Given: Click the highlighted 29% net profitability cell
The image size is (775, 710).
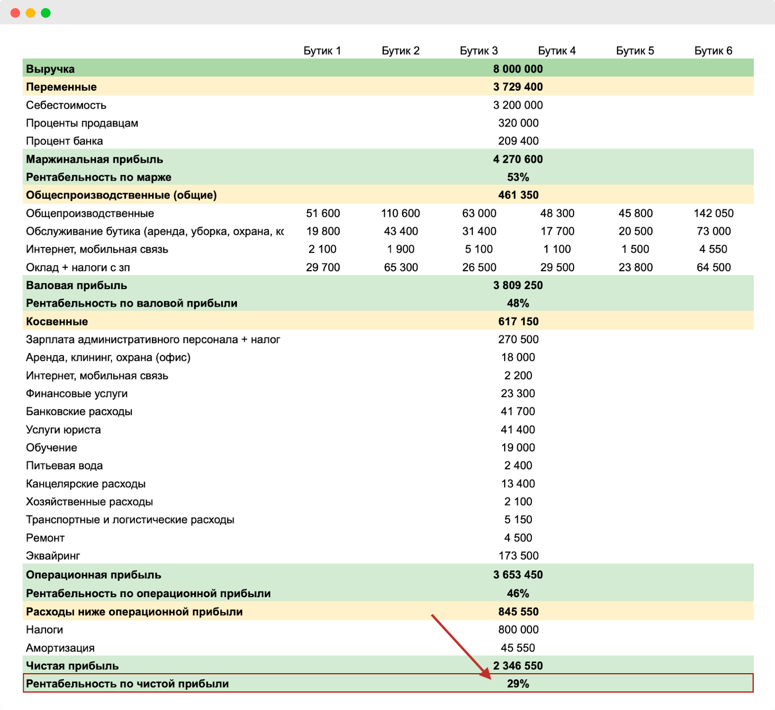Looking at the screenshot, I should pos(518,684).
